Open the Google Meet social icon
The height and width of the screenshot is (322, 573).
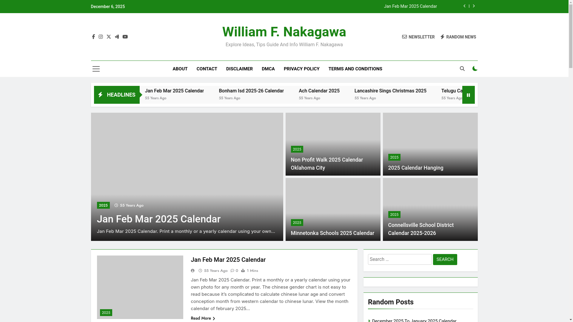point(117,37)
